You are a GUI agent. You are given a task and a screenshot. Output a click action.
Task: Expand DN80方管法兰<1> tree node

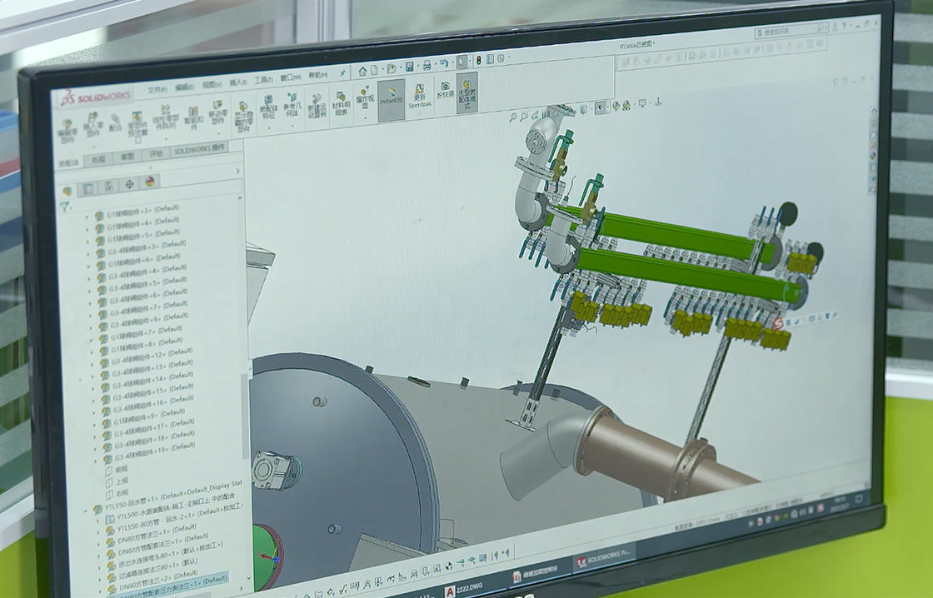tap(99, 543)
